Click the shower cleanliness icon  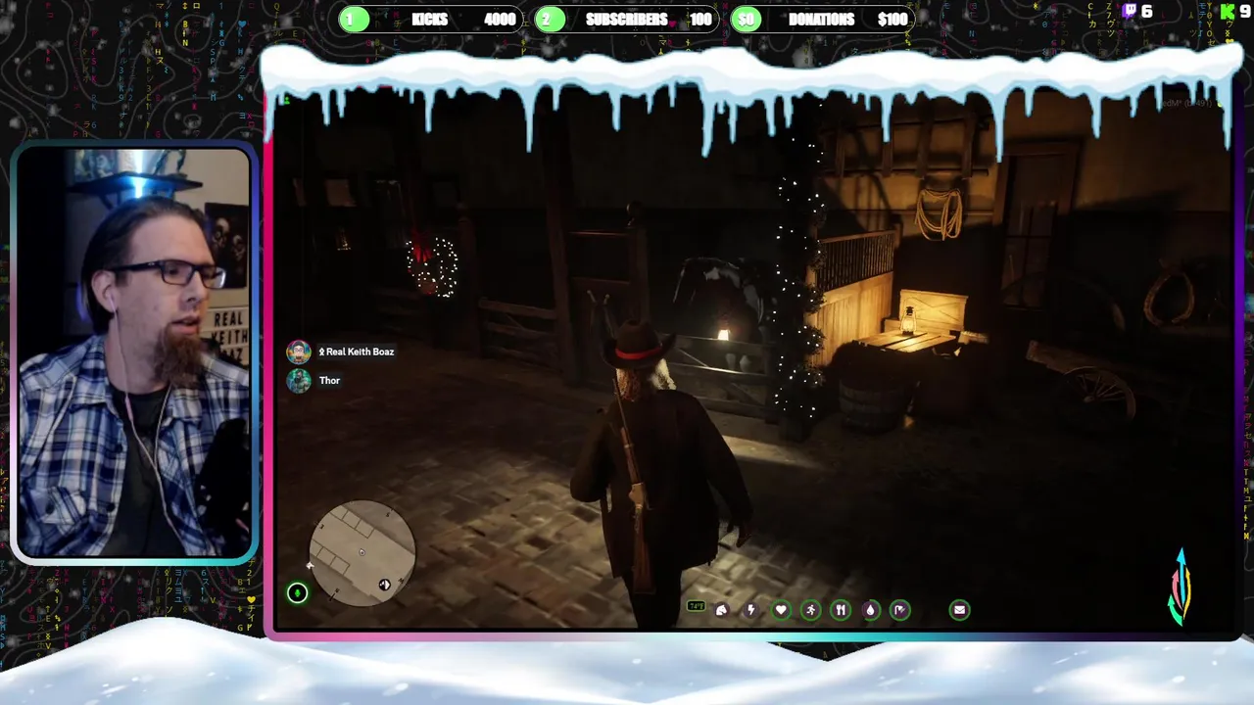point(899,610)
